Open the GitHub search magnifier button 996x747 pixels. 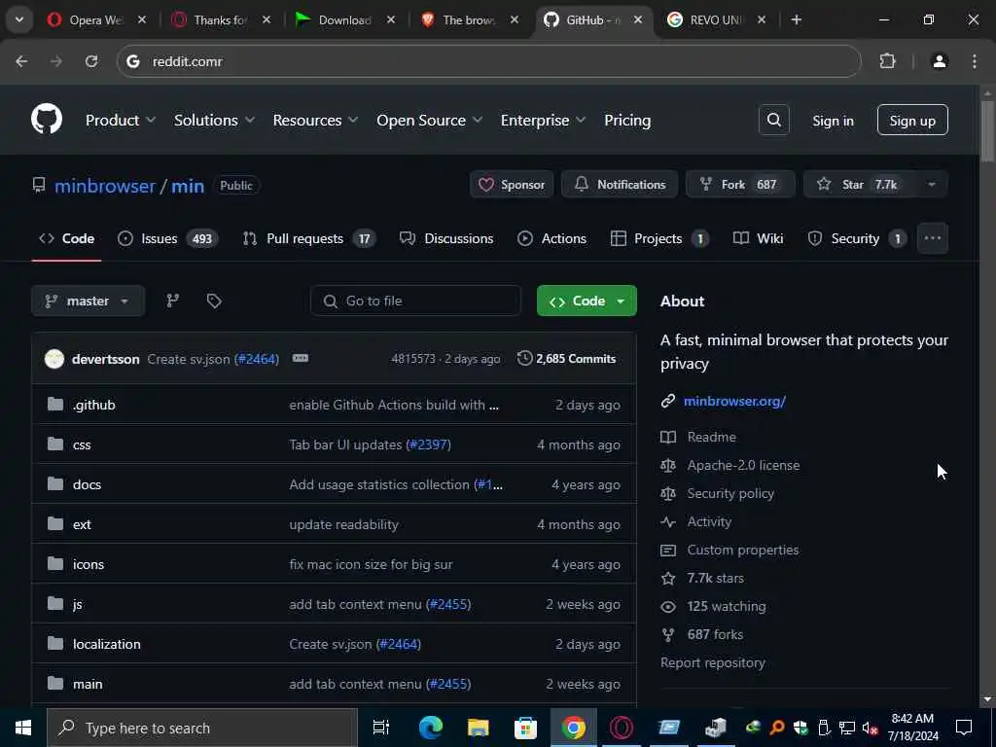pos(773,120)
